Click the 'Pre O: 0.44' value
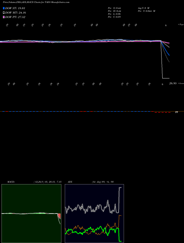 [x=114, y=8]
